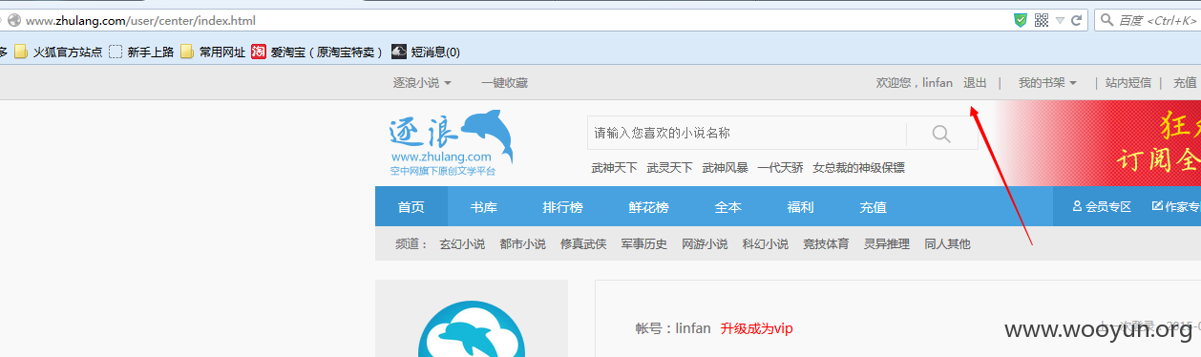Click the 升级成为vip link
The image size is (1201, 357).
(x=757, y=329)
